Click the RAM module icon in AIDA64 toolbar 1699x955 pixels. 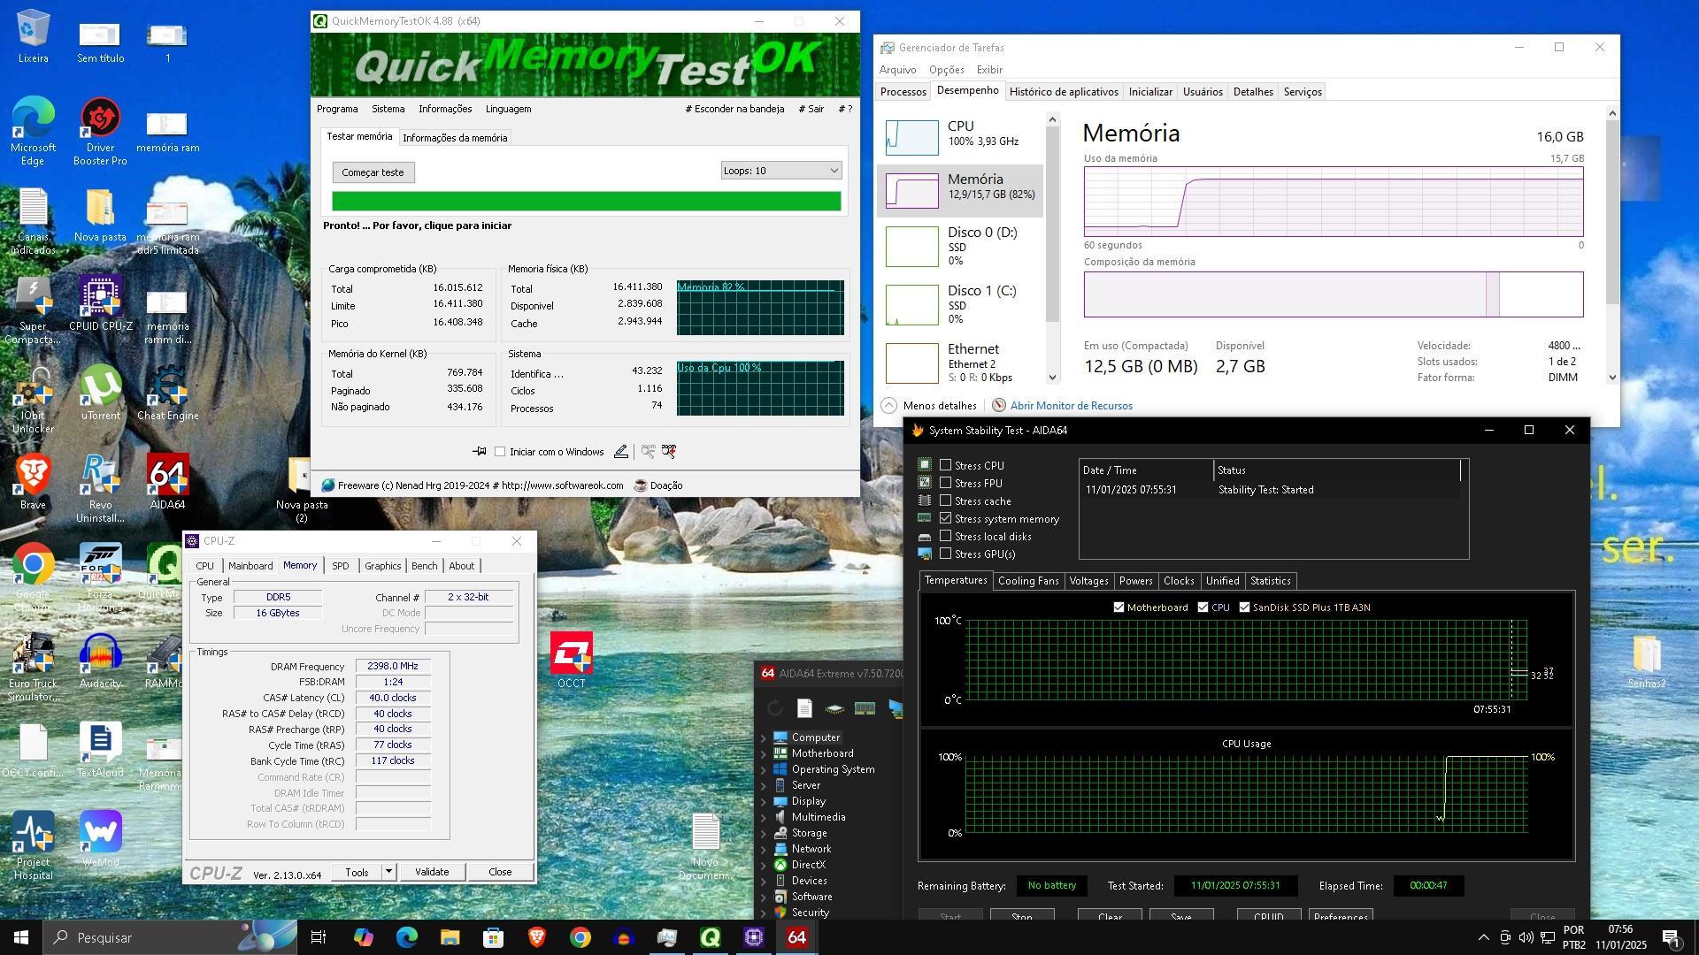coord(865,708)
